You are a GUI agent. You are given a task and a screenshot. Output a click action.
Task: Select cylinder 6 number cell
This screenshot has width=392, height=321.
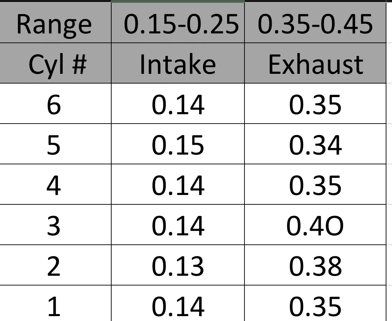(x=55, y=104)
